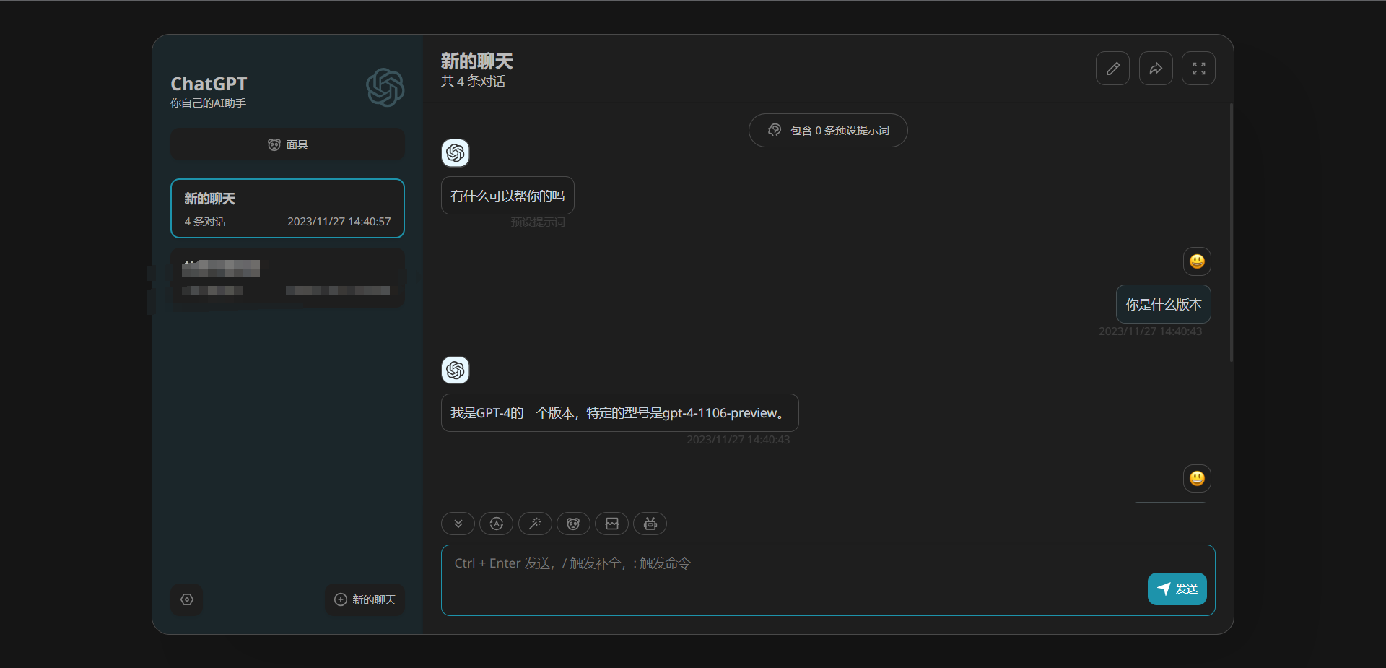This screenshot has width=1386, height=668.
Task: Click the mask face icon above input
Action: (x=573, y=524)
